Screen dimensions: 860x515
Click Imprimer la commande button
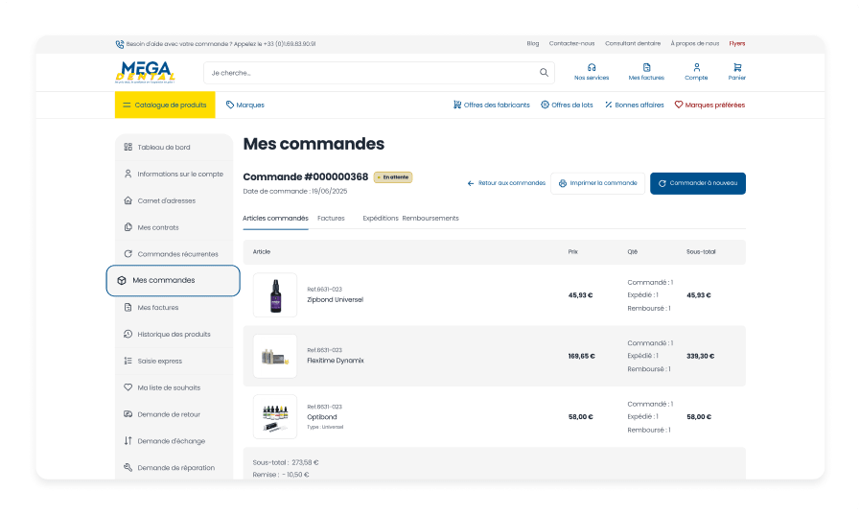pos(598,183)
